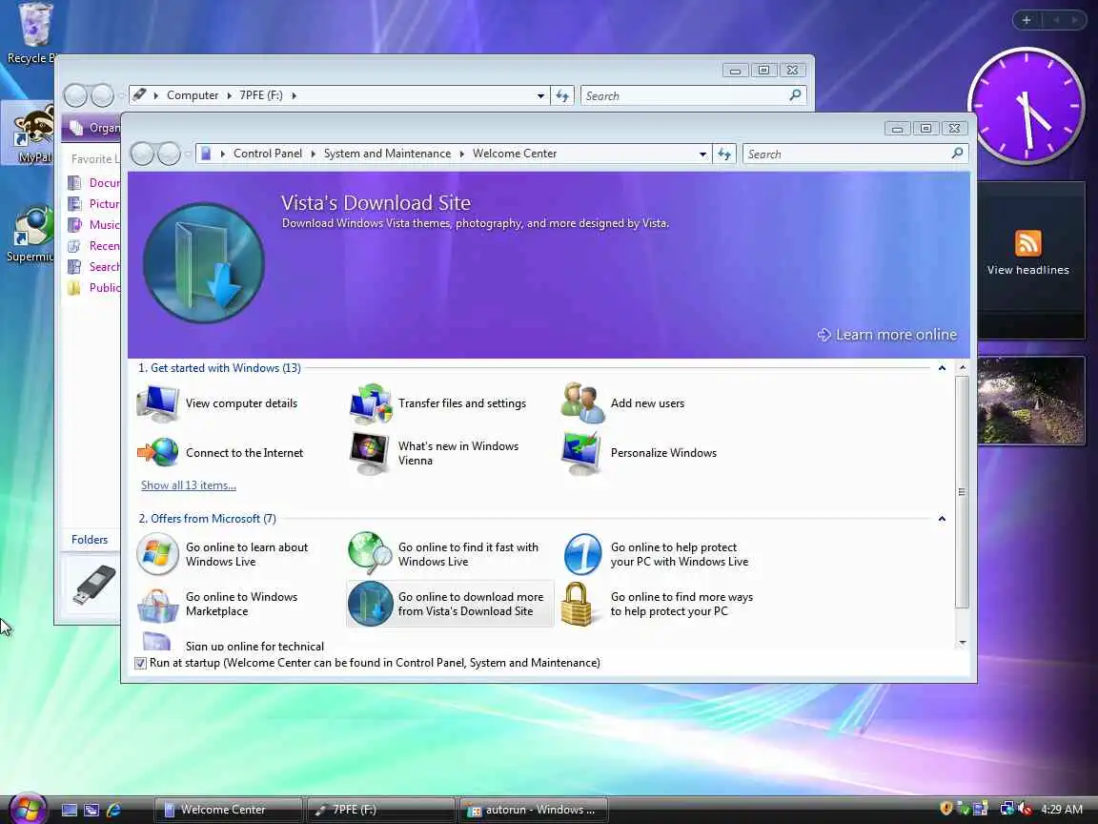
Task: Click the large Vista's Download Site door icon
Action: click(x=204, y=263)
